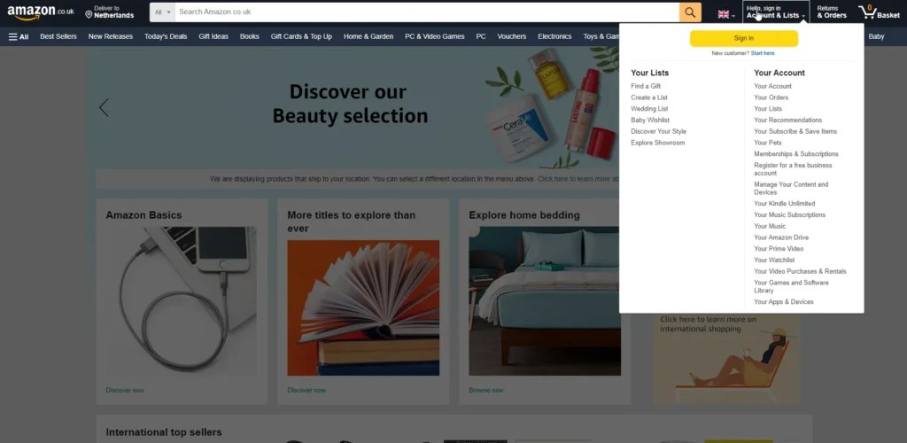Select Create a List

pyautogui.click(x=649, y=97)
